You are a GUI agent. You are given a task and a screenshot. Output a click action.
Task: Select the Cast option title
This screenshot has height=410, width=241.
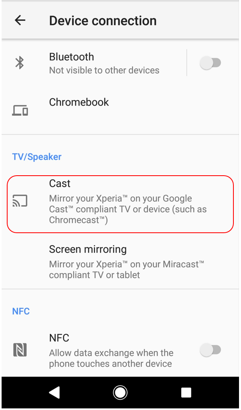[x=60, y=184]
